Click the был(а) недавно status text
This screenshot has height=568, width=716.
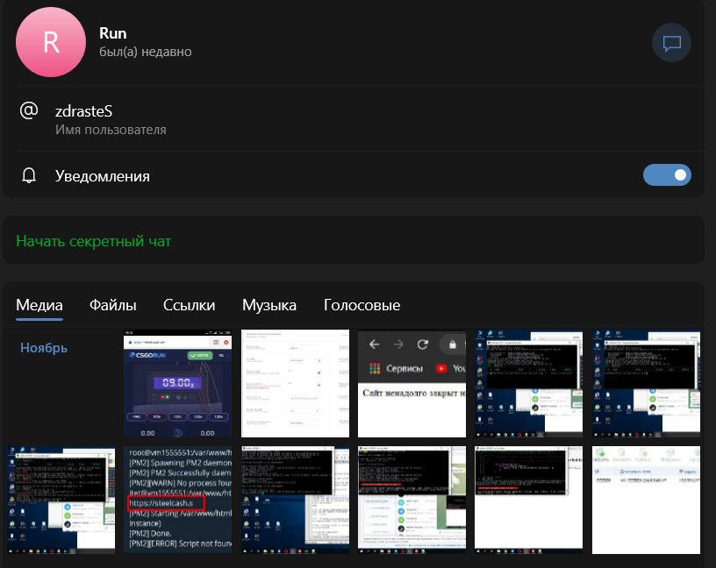pyautogui.click(x=146, y=52)
